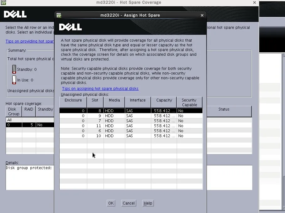Click the Dell logo in Hot Spare Coverage window
Screen dimensions: 285x213
(15, 14)
